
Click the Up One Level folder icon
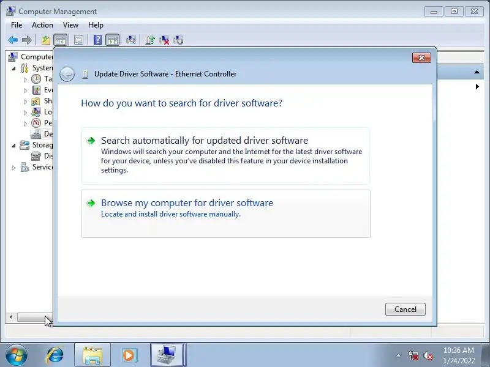click(x=46, y=40)
